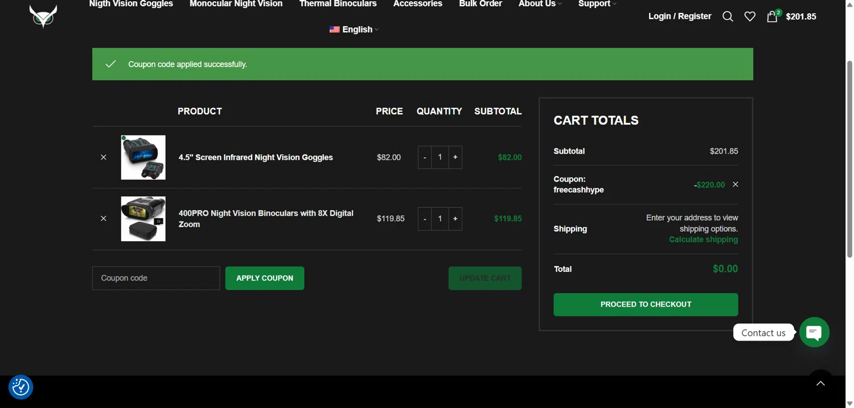Open 4.5" Screen Infrared Night Vision Goggles link
The width and height of the screenshot is (854, 408).
click(256, 158)
